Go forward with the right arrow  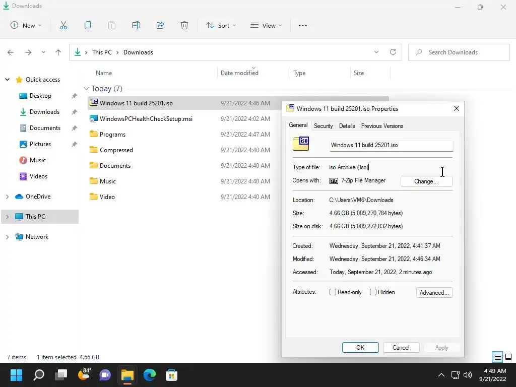(28, 52)
